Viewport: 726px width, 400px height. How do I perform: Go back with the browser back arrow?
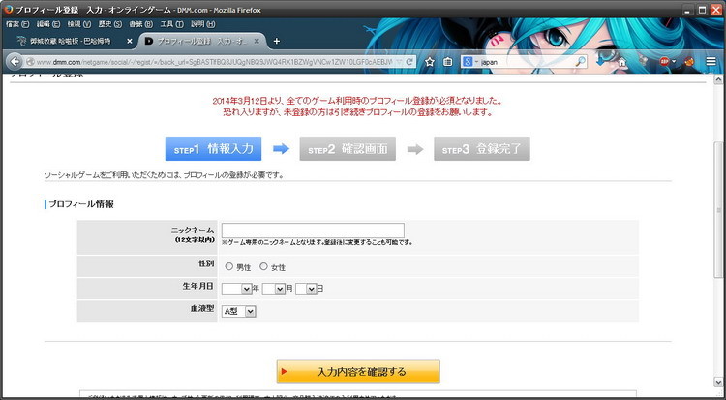click(15, 62)
